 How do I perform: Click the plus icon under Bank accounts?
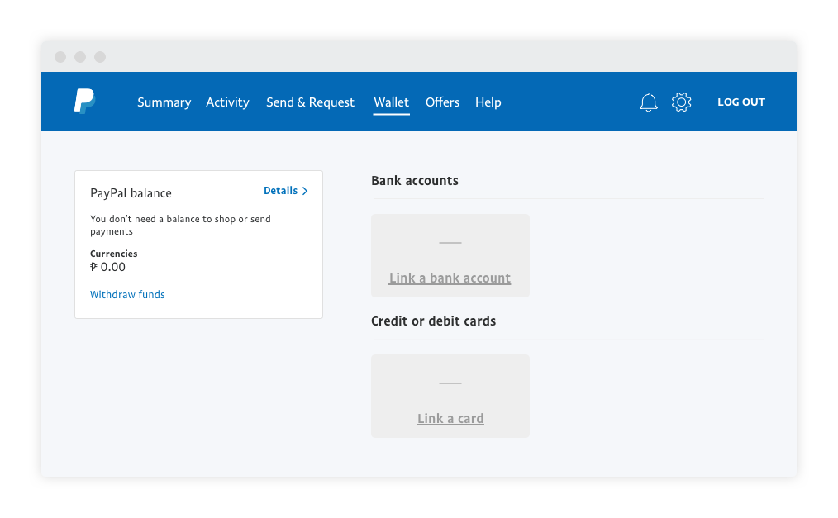(450, 244)
